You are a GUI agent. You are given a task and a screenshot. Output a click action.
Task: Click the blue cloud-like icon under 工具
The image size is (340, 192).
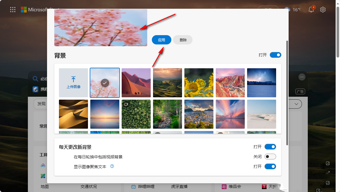click(x=43, y=165)
